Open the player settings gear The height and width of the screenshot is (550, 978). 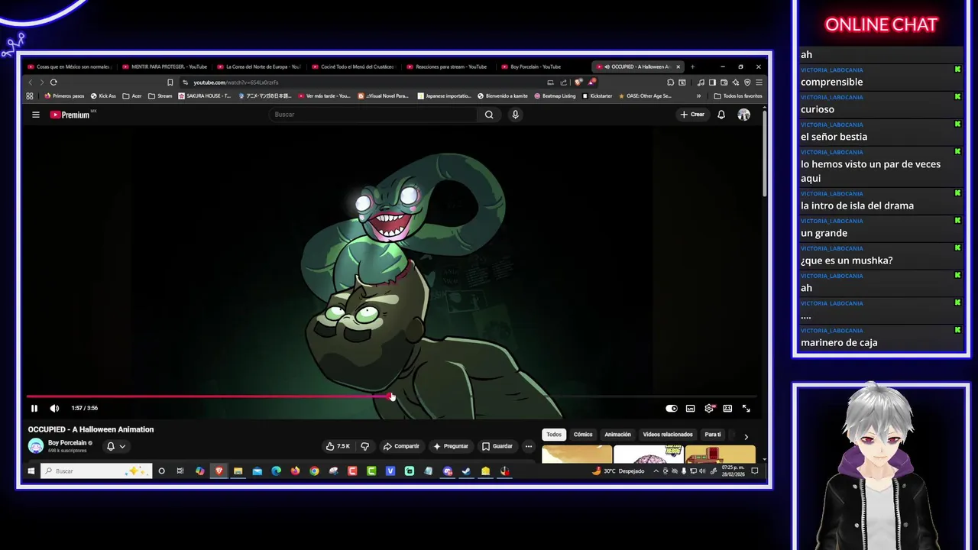[x=709, y=408]
